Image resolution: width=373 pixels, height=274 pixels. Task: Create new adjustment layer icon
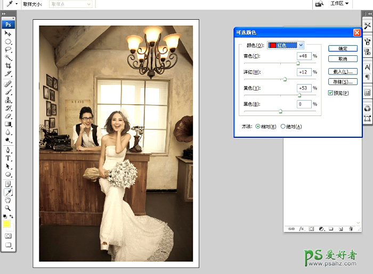(321, 229)
